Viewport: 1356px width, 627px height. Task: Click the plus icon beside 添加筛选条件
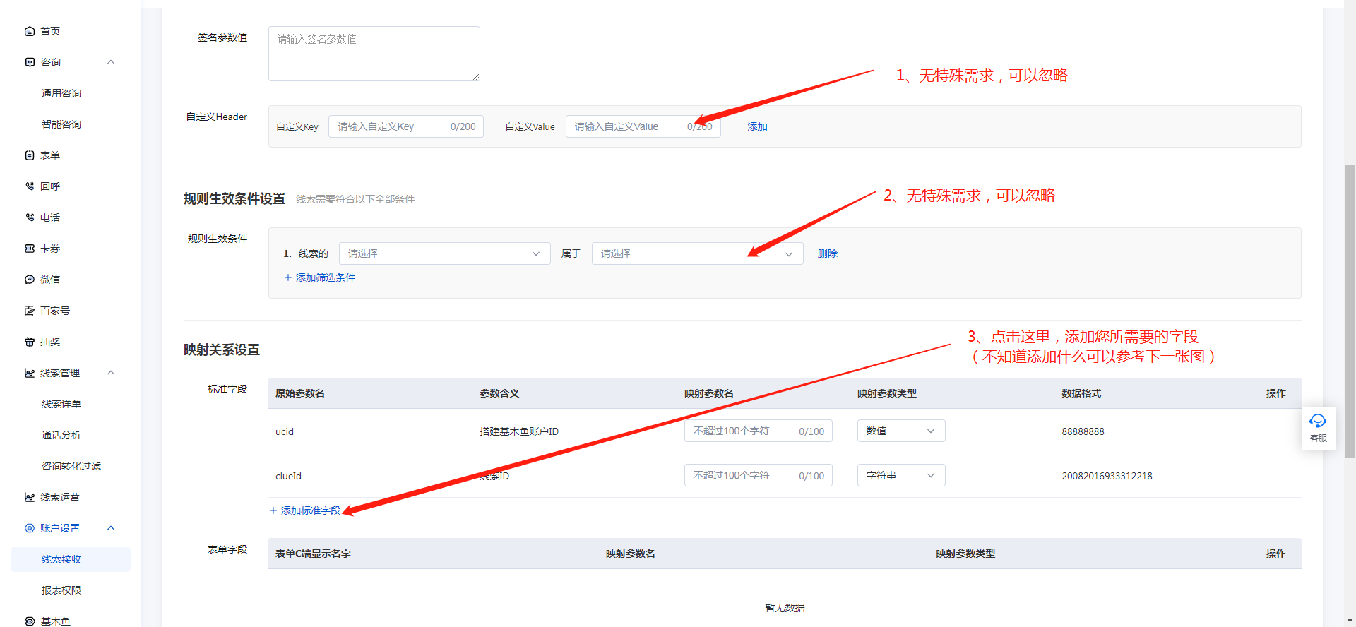288,277
